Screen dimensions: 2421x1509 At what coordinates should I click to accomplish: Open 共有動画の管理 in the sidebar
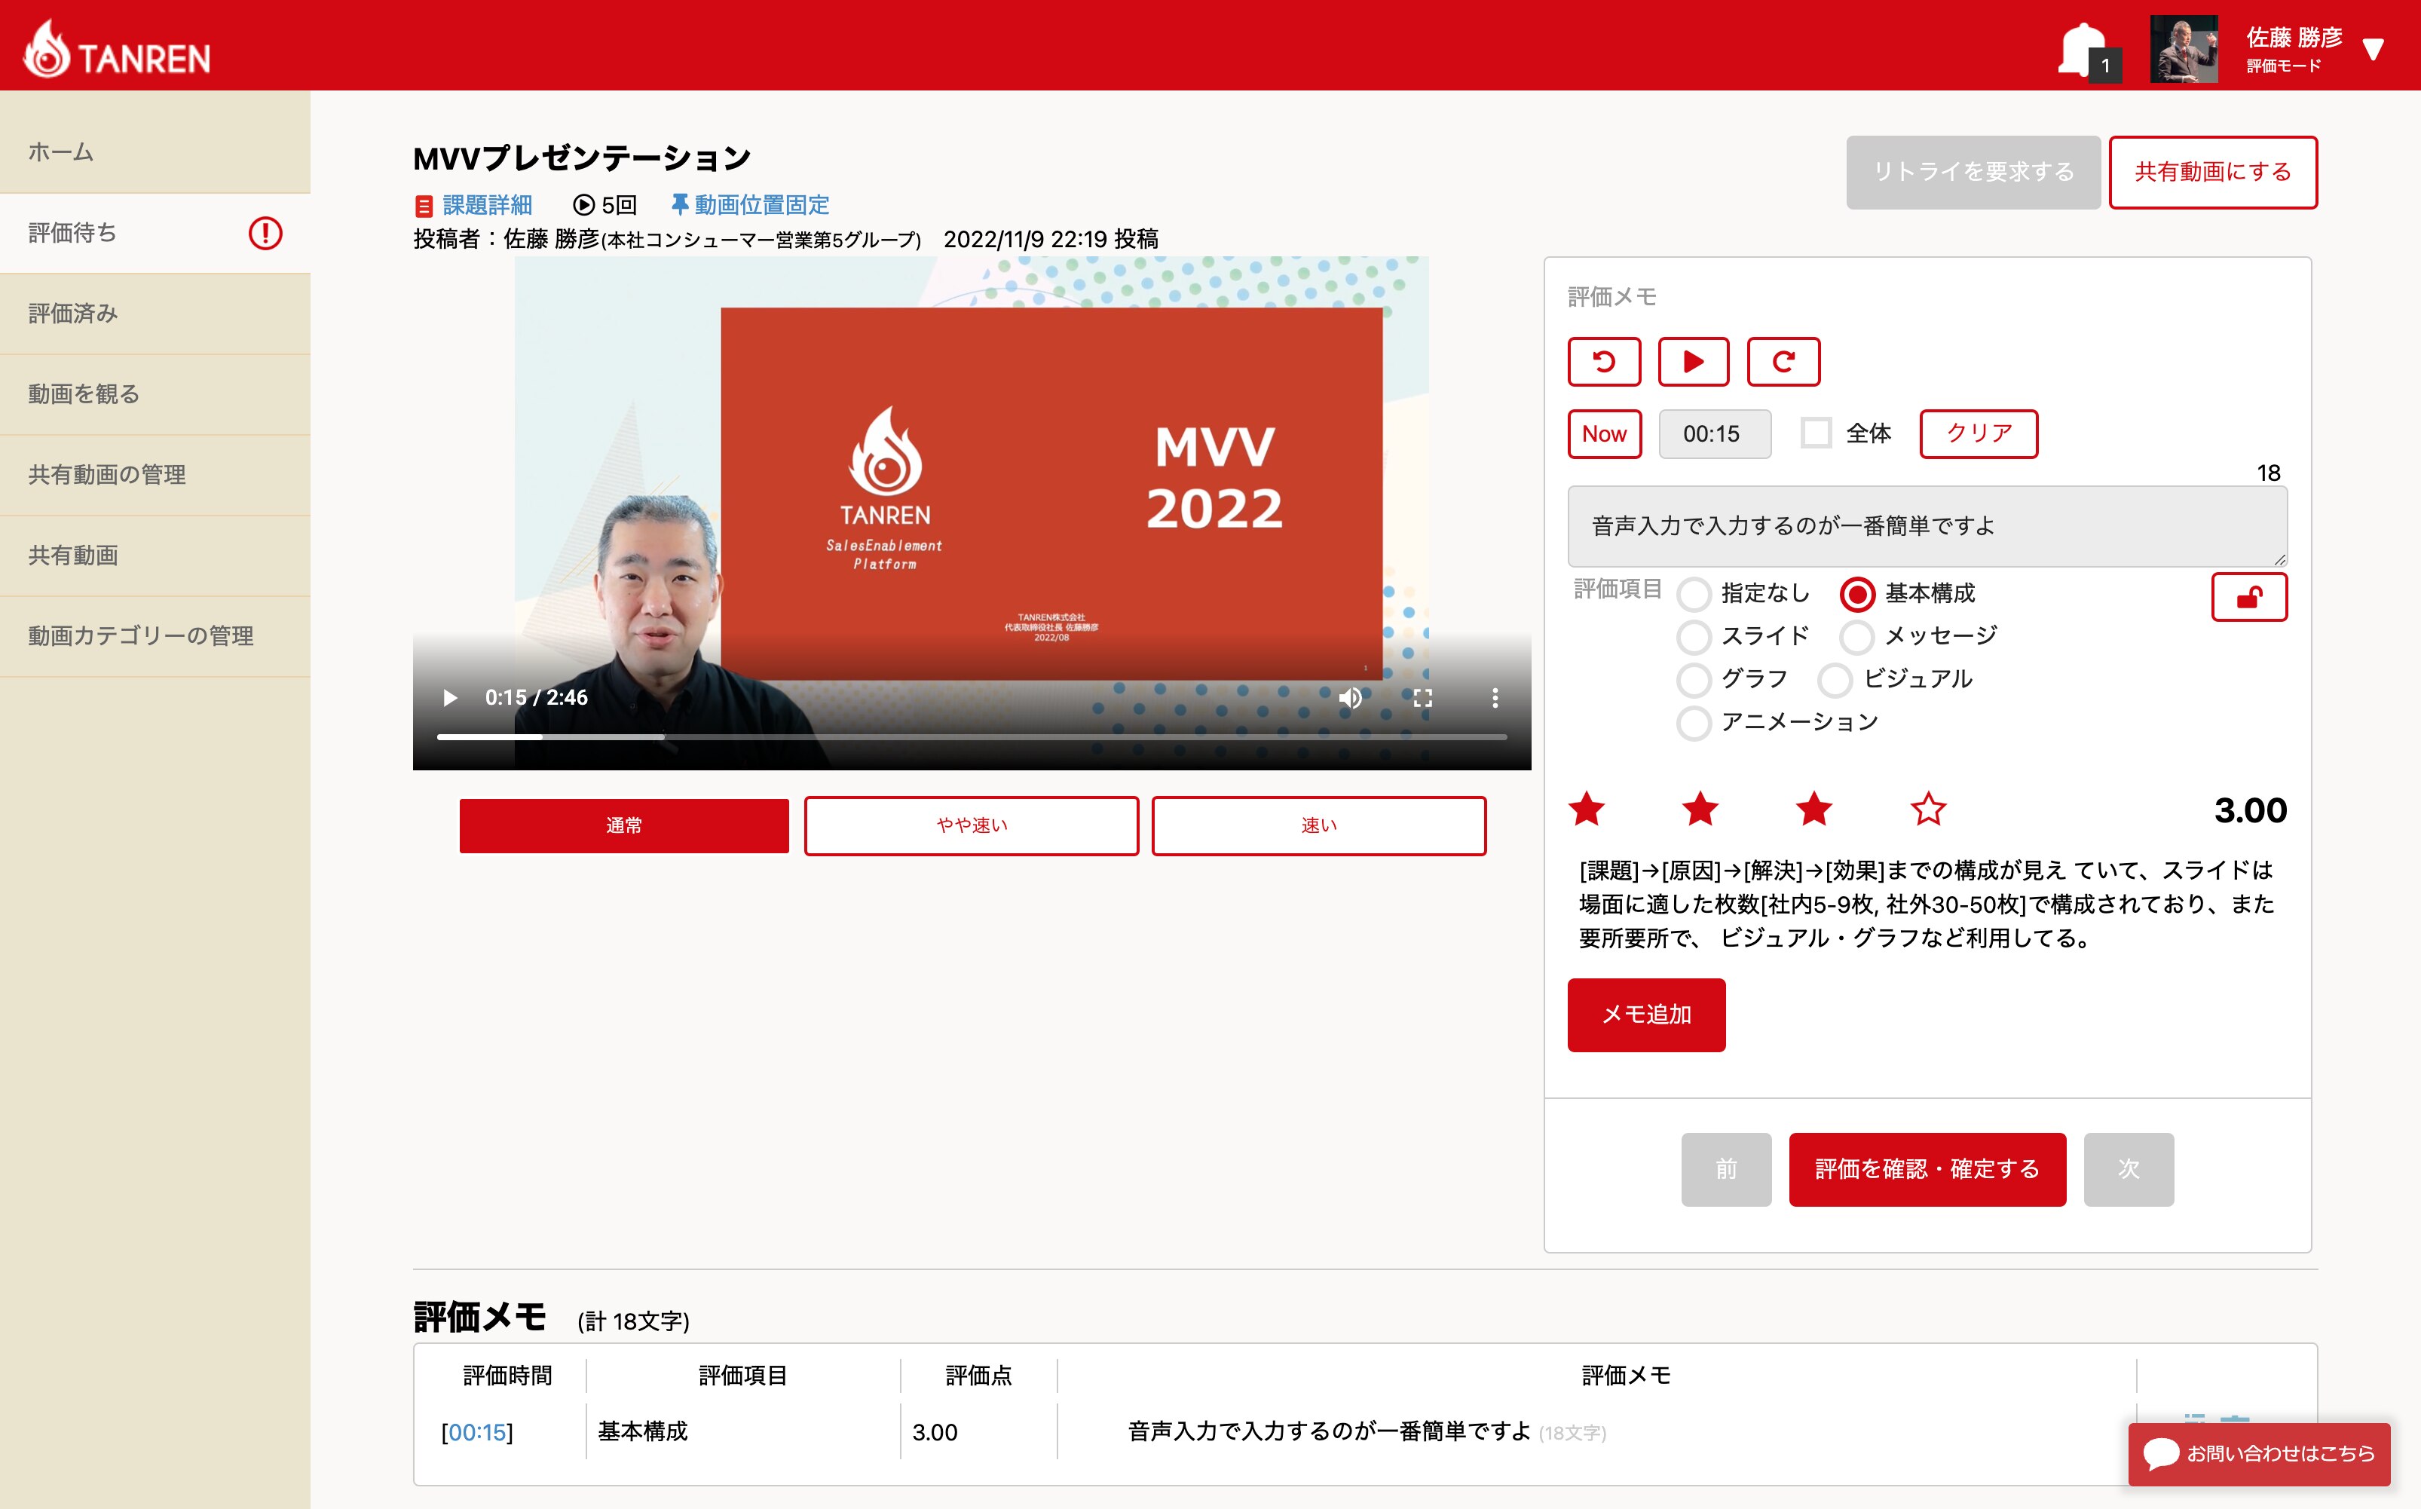(x=155, y=475)
